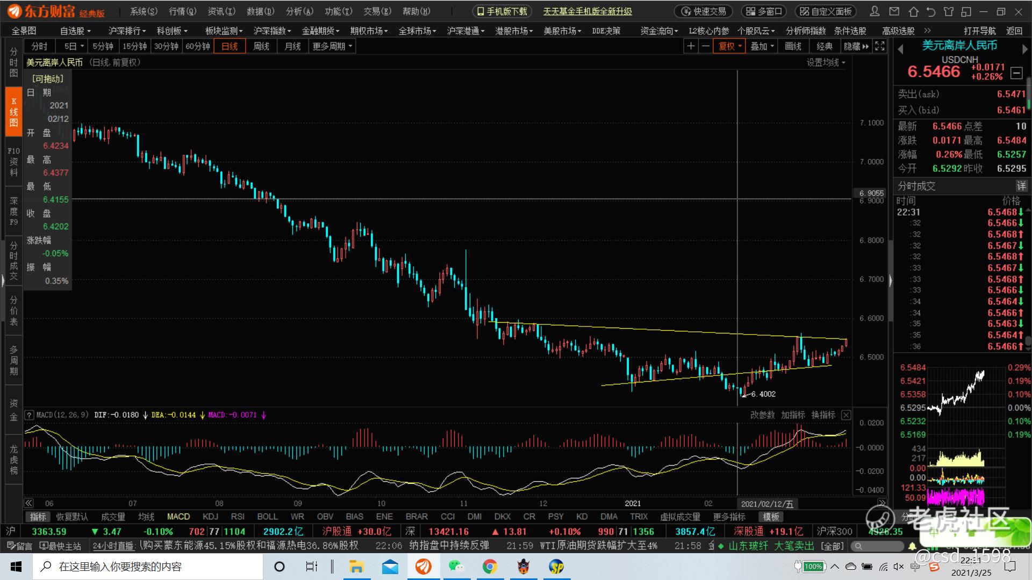This screenshot has width=1032, height=580.
Task: Click the undo/back arrow icon in title bar
Action: [931, 11]
